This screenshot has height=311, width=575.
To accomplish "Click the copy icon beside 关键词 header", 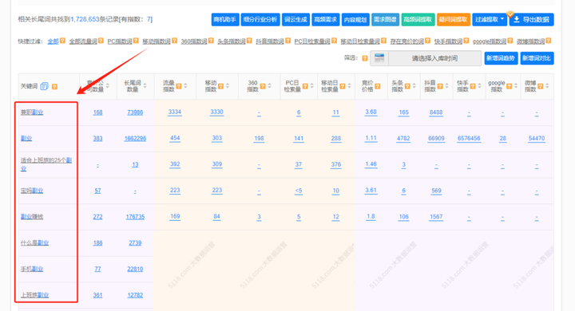I will click(44, 86).
